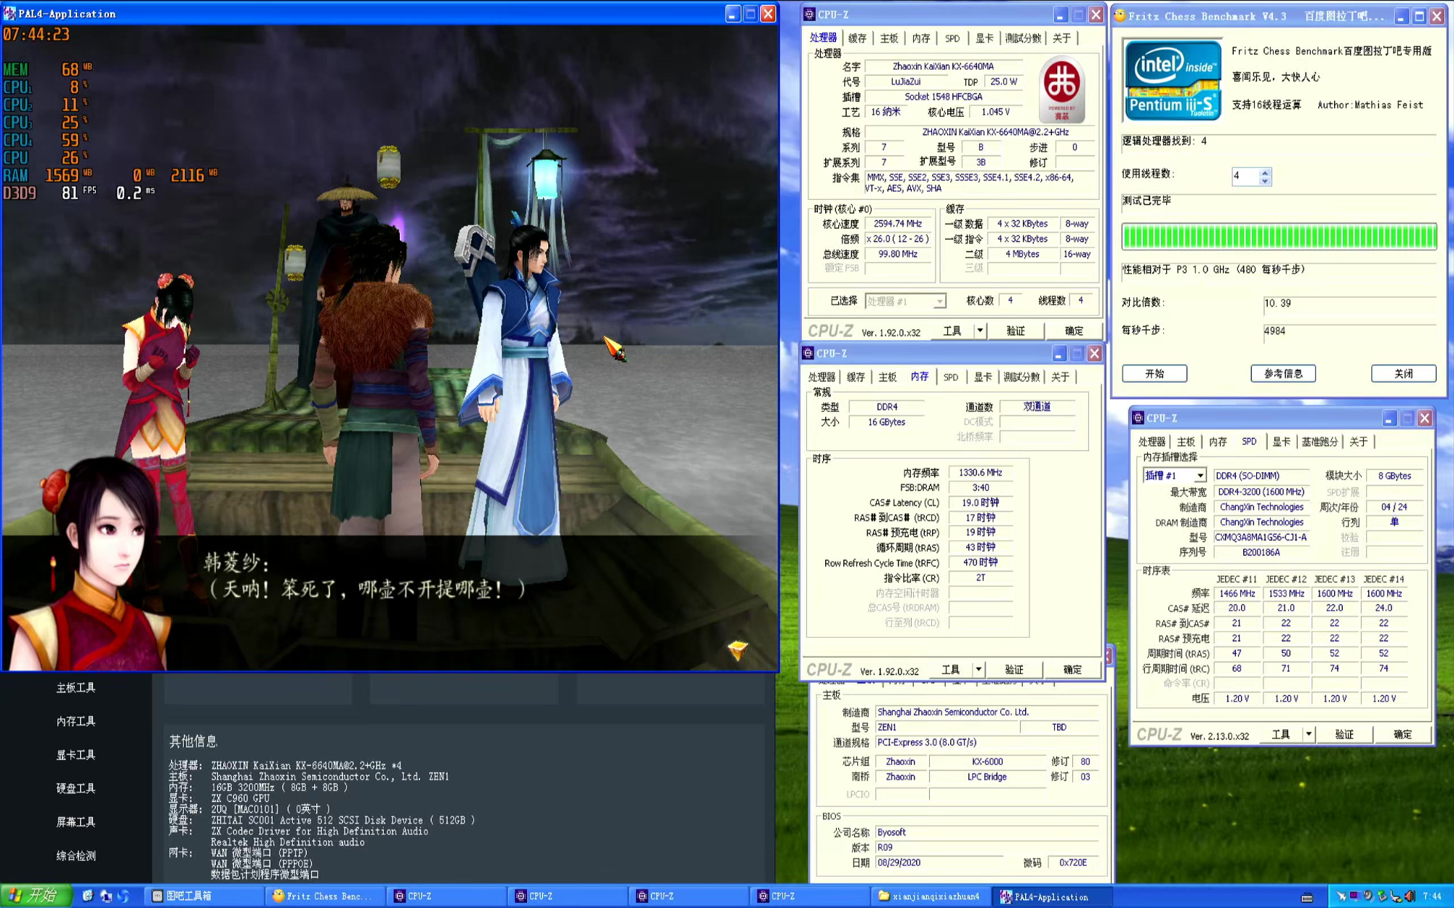Click the gold diamond dialogue continue indicator
Viewport: 1454px width, 908px height.
click(x=737, y=649)
